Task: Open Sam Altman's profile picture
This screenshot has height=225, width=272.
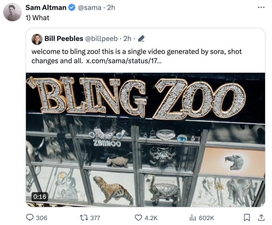Action: 12,12
